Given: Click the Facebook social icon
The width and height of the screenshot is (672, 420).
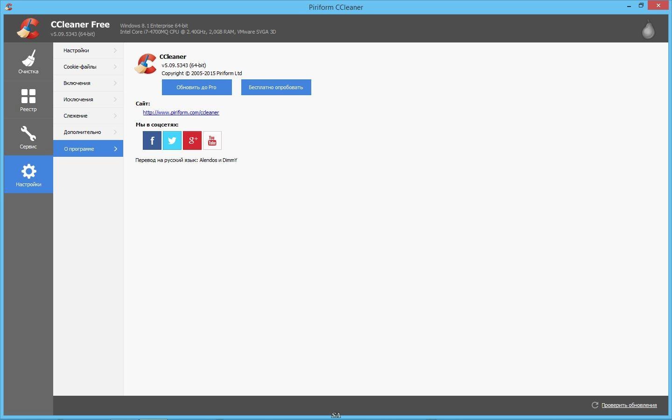Looking at the screenshot, I should click(152, 140).
